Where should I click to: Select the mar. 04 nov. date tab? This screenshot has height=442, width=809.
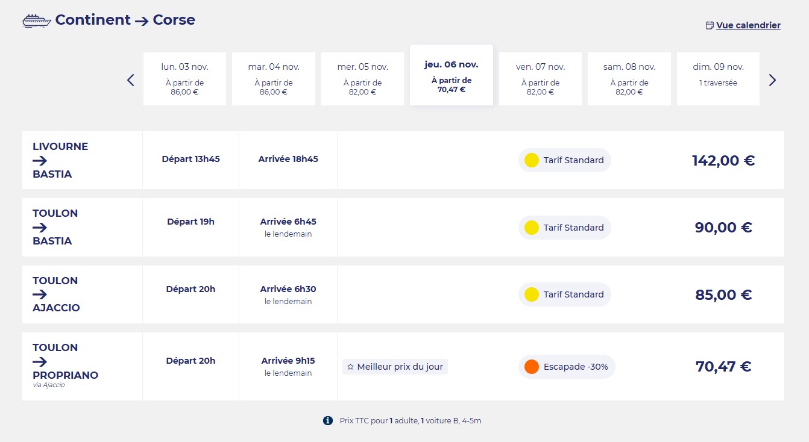click(x=274, y=79)
